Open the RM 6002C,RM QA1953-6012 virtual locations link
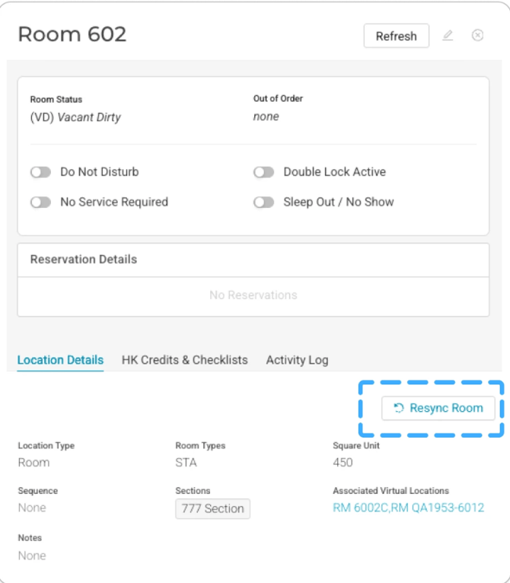 (409, 508)
